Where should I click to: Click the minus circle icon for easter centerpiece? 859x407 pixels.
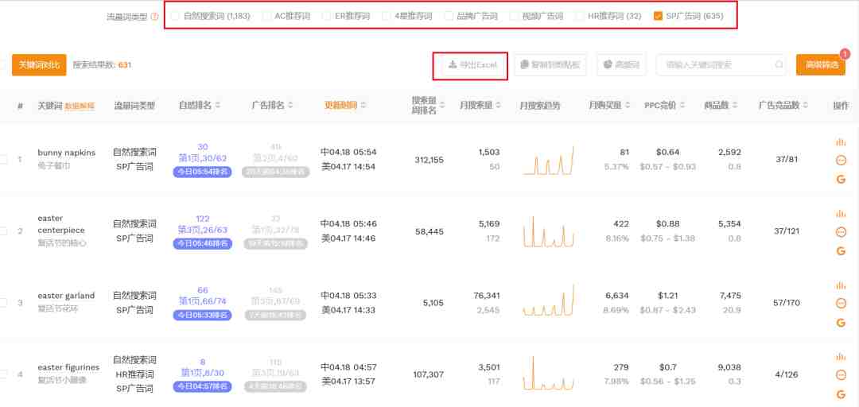(x=841, y=232)
